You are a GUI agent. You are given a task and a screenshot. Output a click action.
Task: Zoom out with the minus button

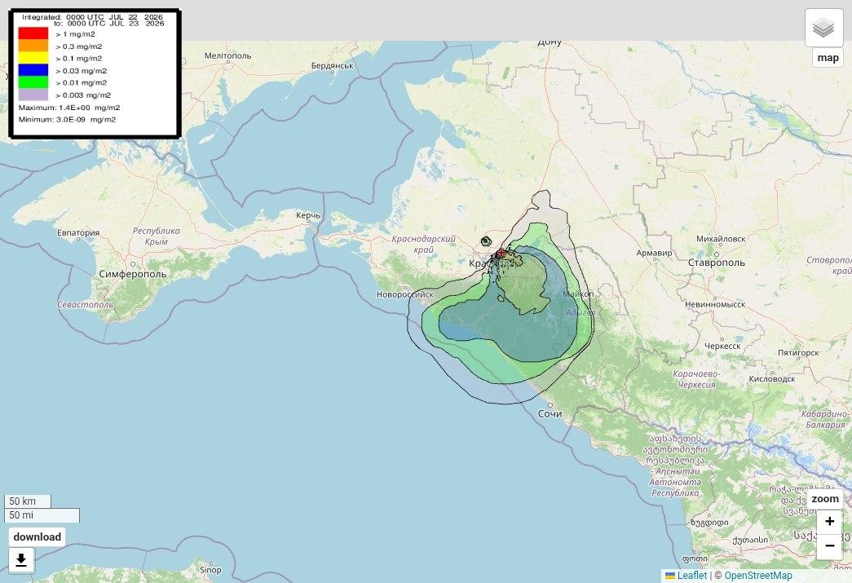tap(830, 545)
